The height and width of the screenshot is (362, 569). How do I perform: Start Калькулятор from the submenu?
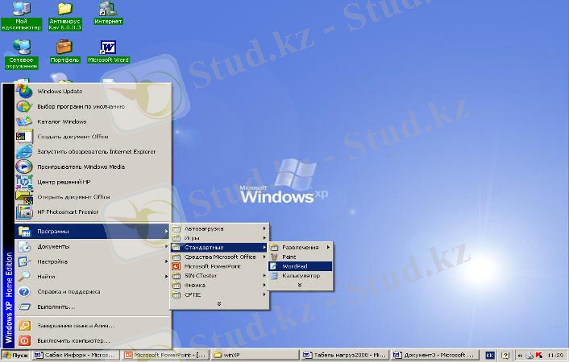point(300,275)
